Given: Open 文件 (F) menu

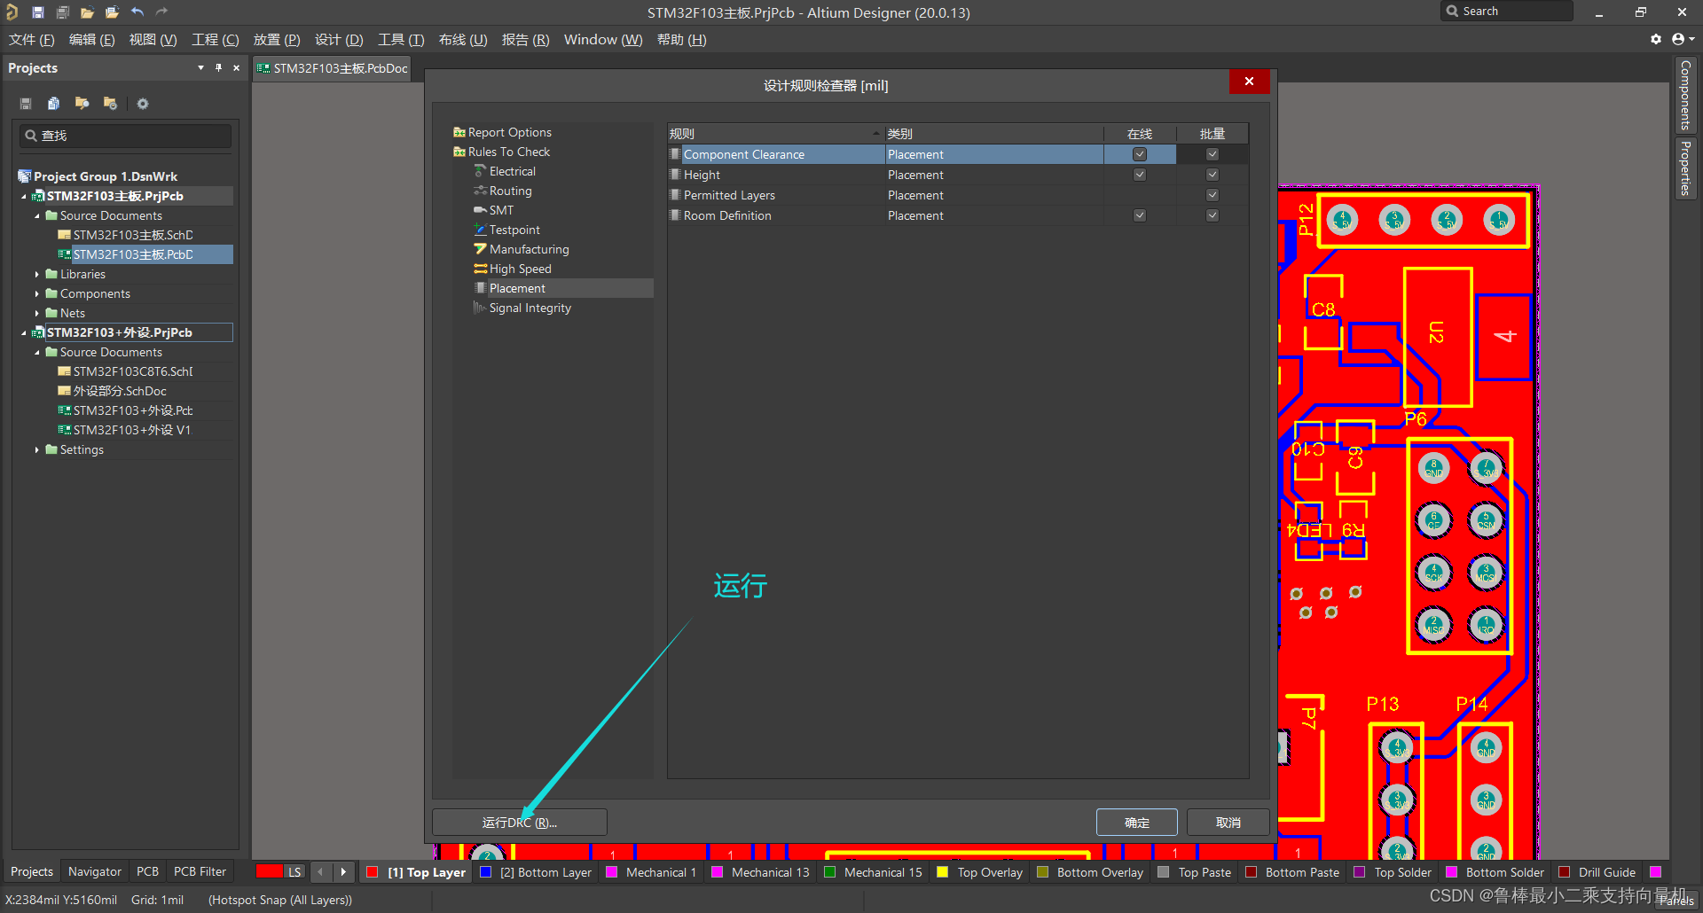Looking at the screenshot, I should (32, 40).
